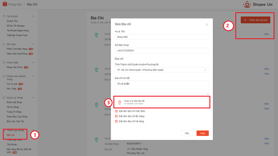Close the Sửa Địa chỉ dialog

pos(206,25)
